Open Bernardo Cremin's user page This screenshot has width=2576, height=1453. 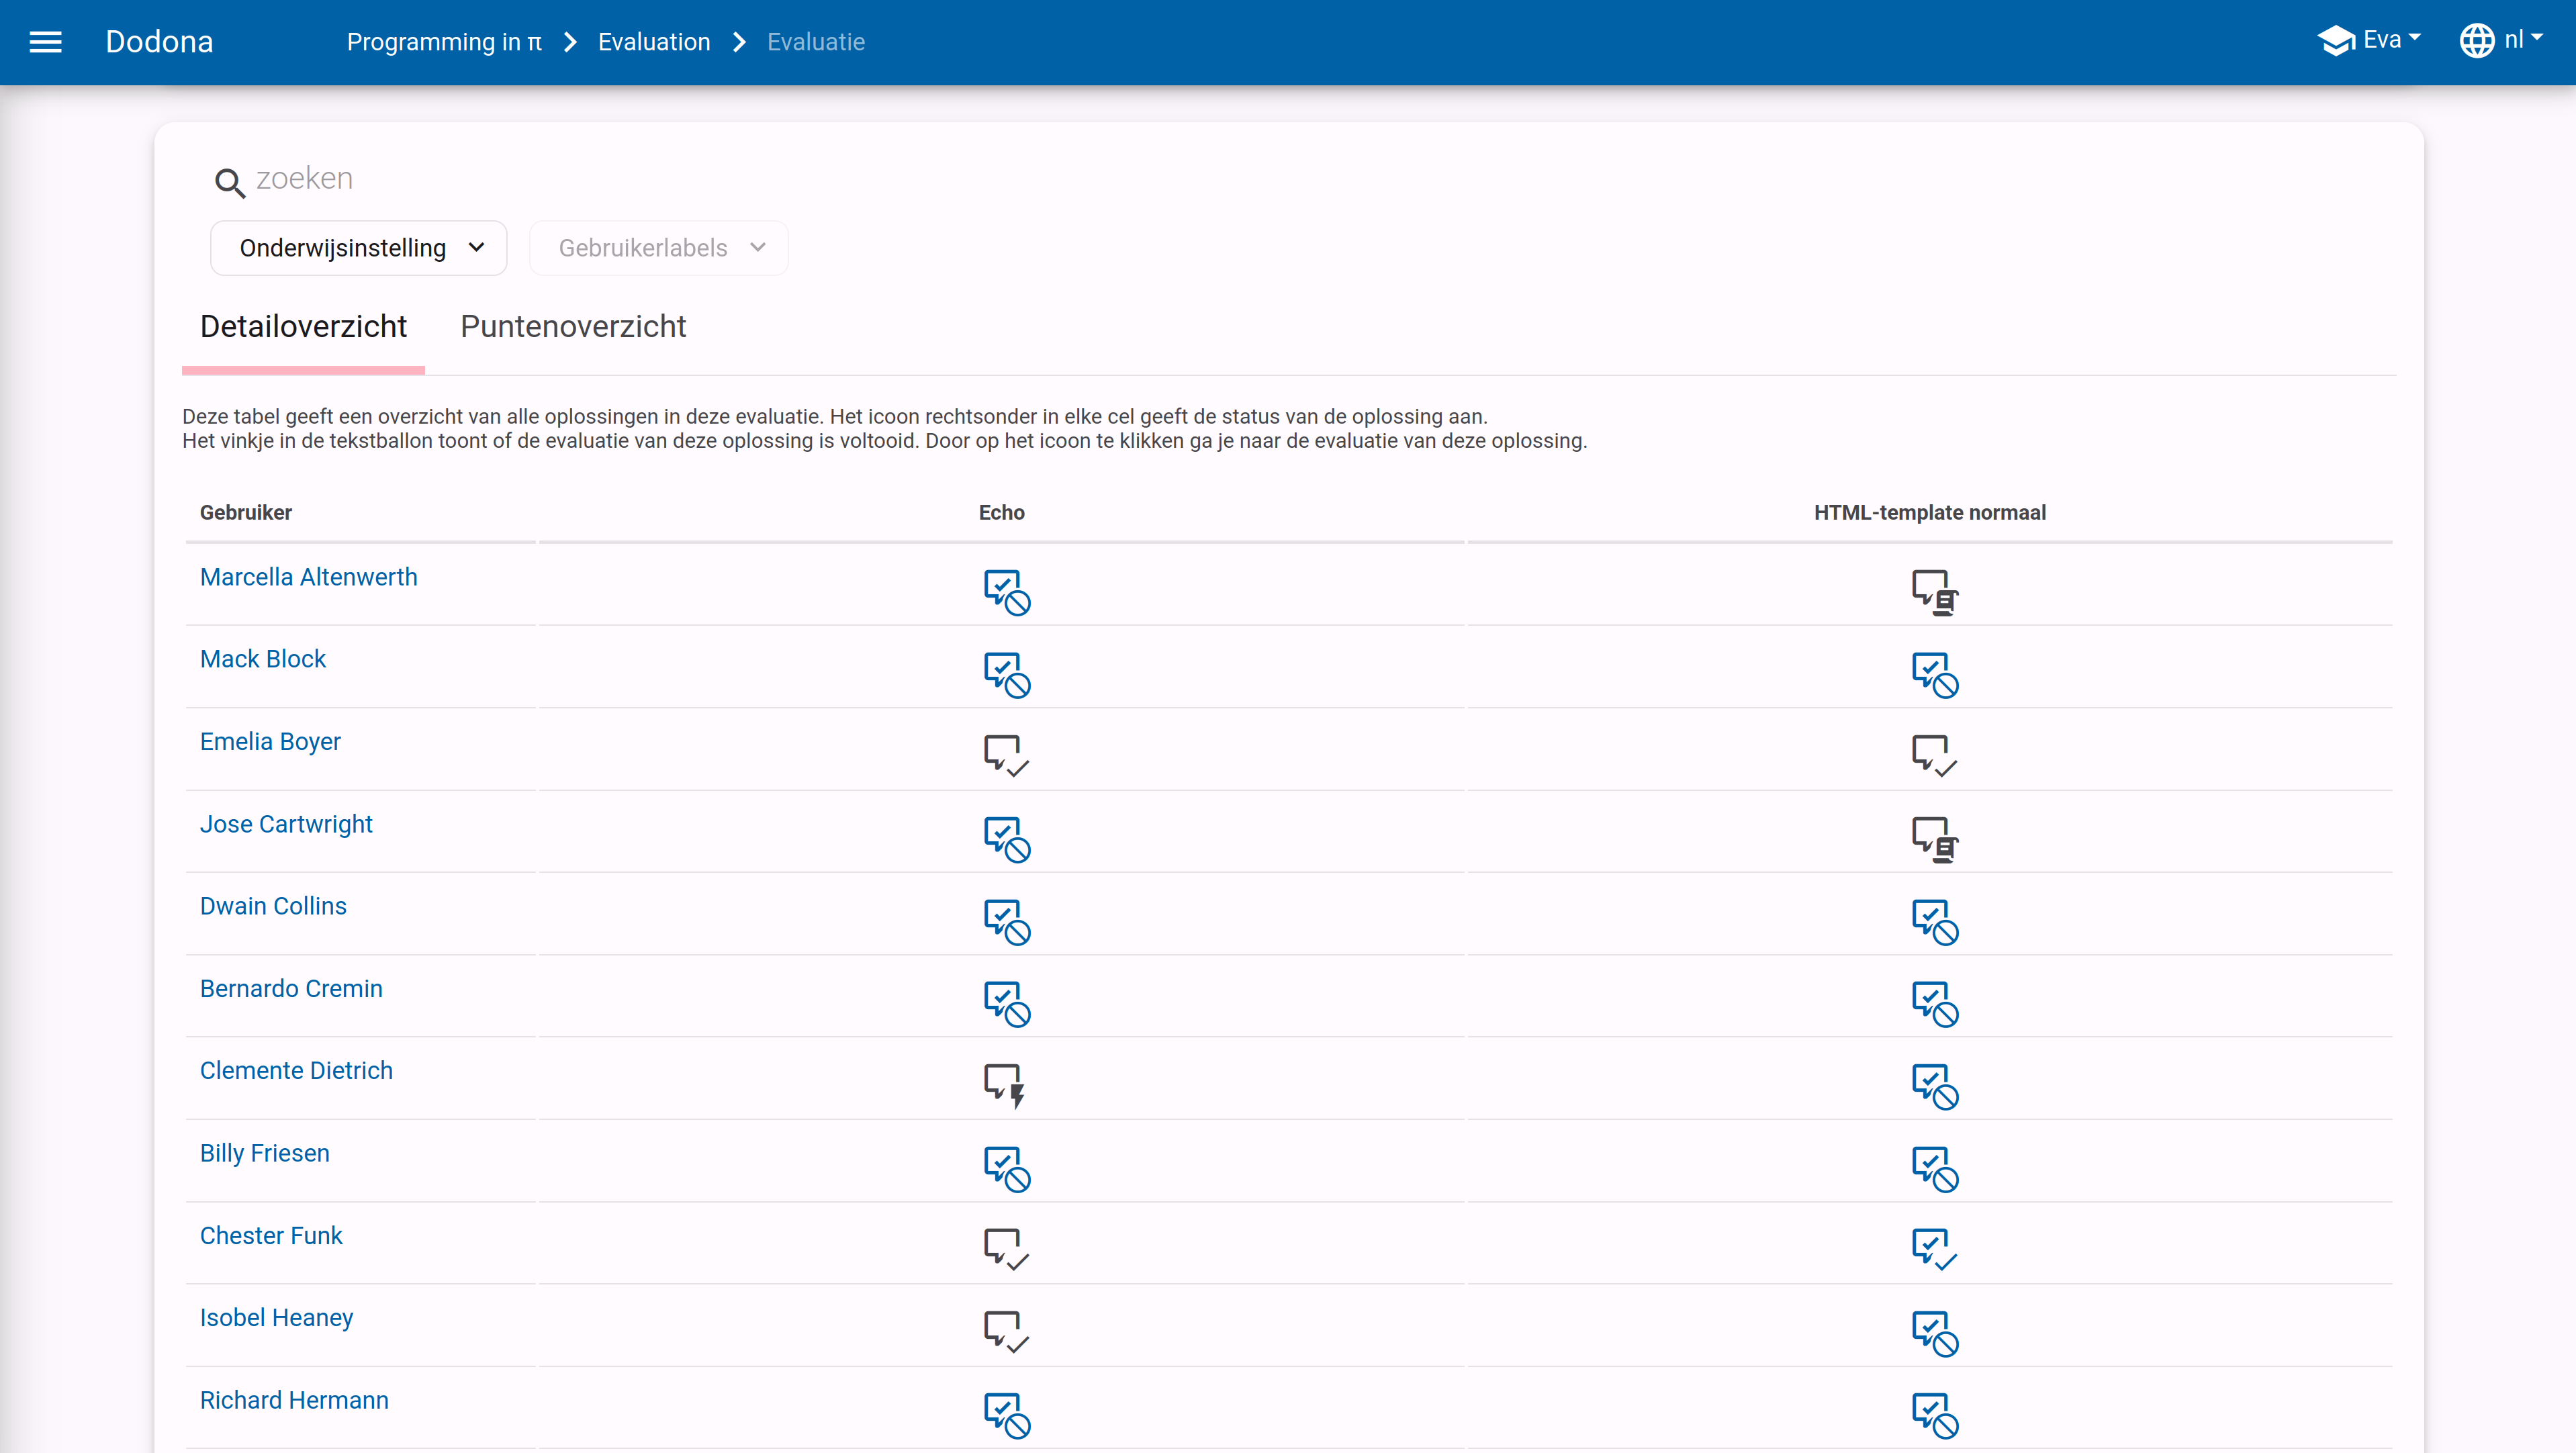[291, 989]
